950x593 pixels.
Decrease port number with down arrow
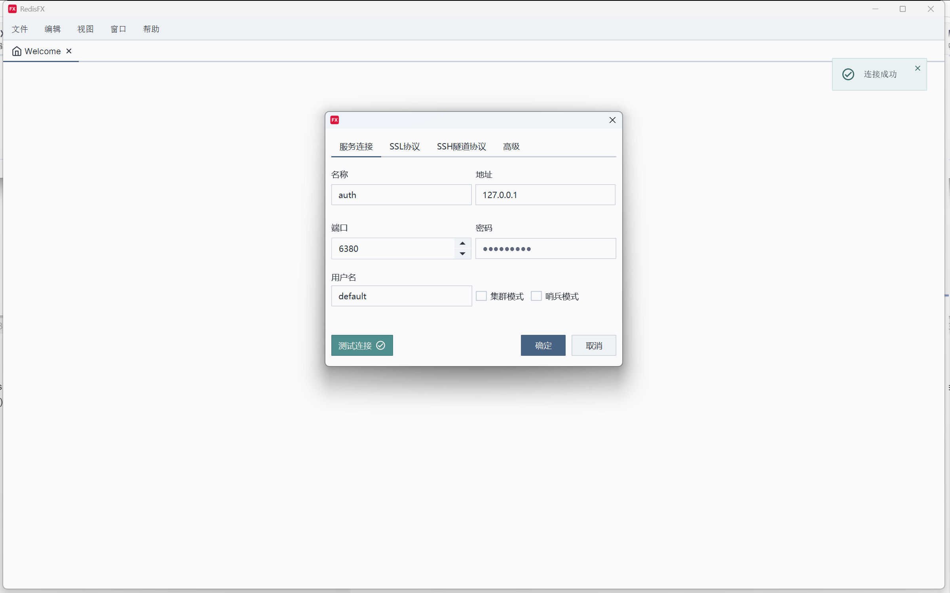462,254
